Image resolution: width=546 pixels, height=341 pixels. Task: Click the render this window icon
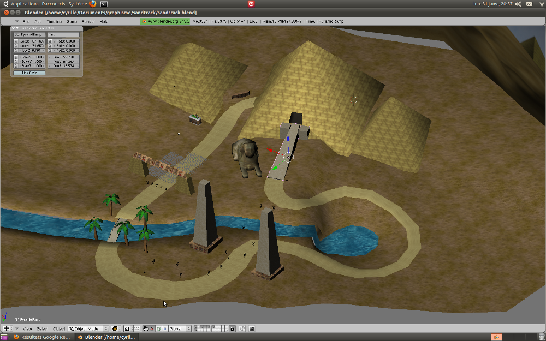(252, 329)
